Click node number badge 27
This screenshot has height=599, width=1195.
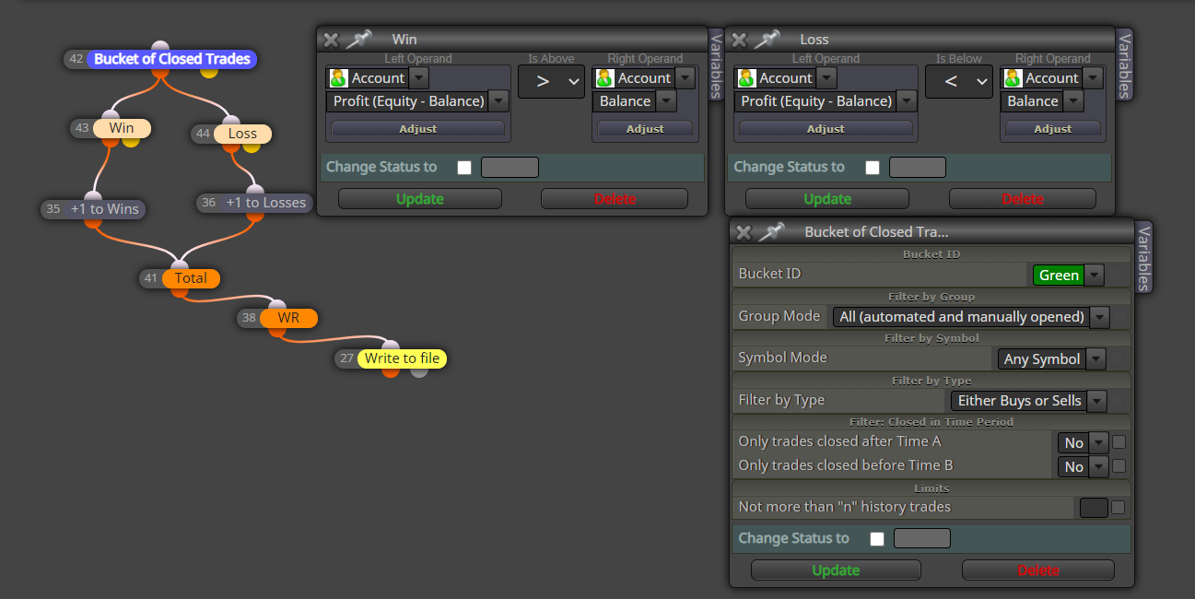[x=346, y=358]
